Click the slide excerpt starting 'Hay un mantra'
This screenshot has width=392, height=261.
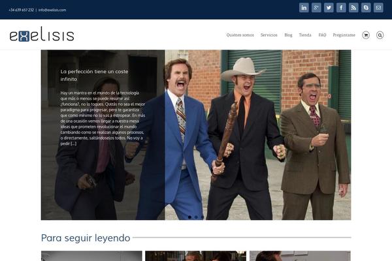[103, 118]
